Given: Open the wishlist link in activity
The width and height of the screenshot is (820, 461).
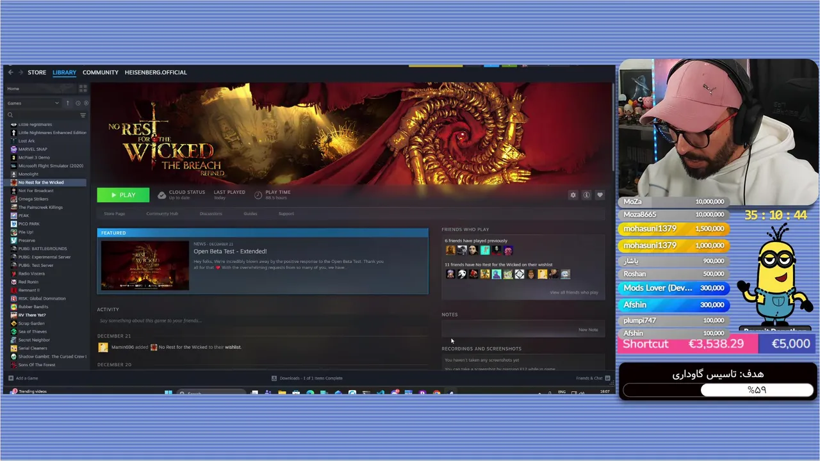Looking at the screenshot, I should tap(233, 347).
